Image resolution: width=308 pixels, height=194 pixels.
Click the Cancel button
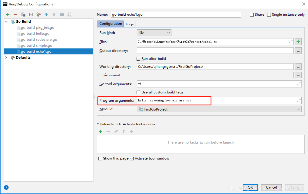(271, 187)
